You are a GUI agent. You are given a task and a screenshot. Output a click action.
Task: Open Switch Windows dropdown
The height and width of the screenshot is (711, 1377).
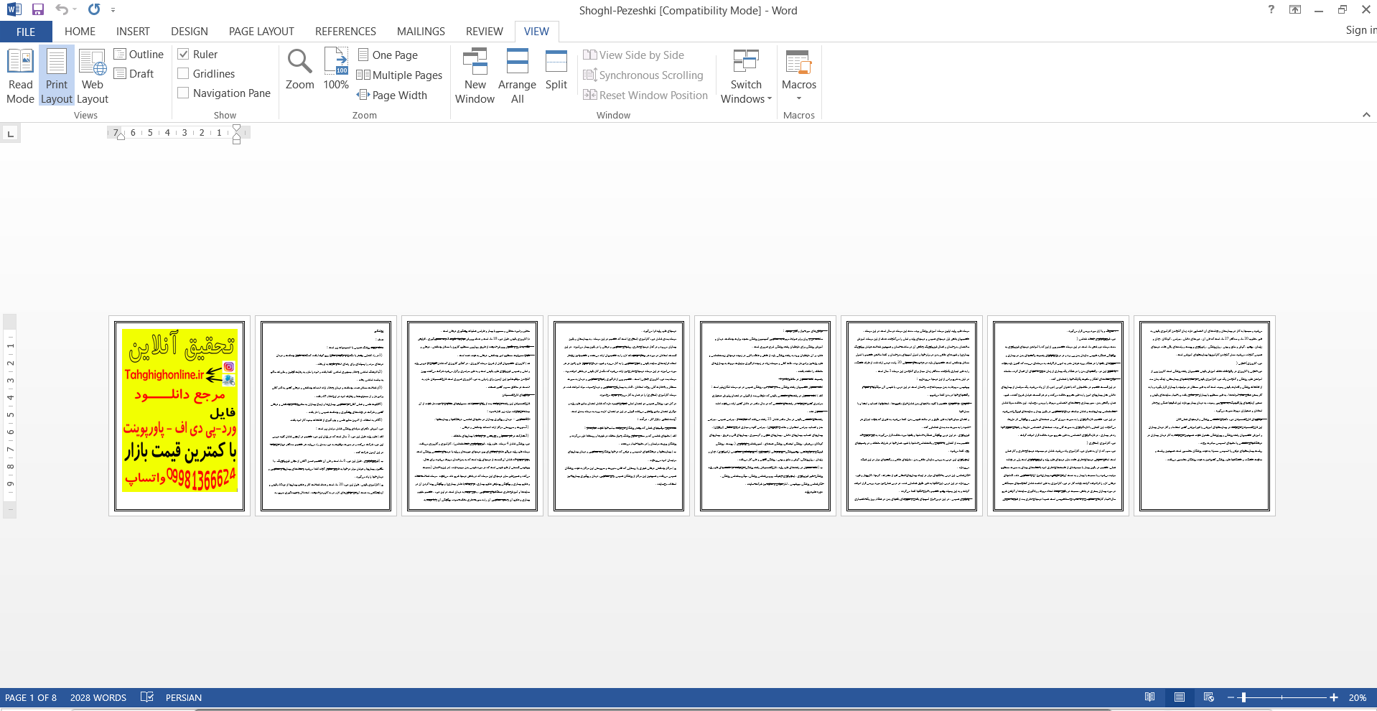pyautogui.click(x=746, y=76)
